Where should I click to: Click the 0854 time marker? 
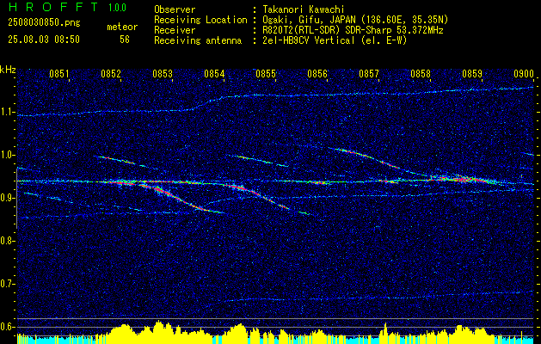214,74
